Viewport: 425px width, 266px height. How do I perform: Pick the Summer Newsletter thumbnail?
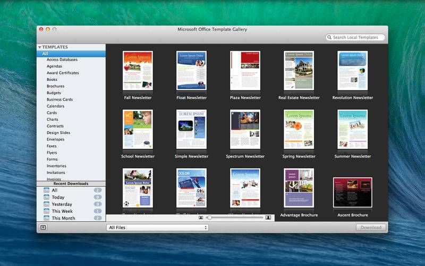(x=352, y=129)
